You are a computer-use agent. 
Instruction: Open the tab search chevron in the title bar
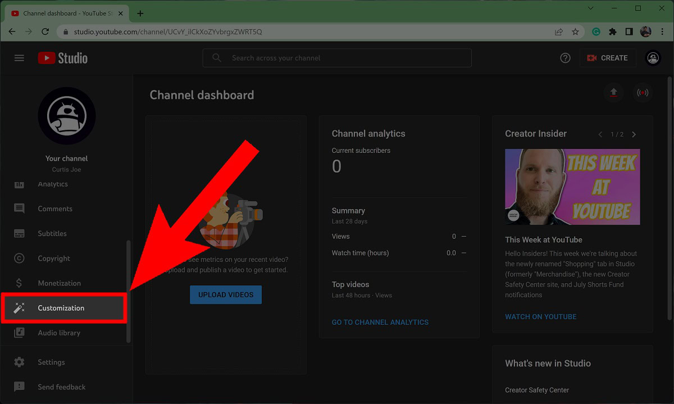tap(590, 8)
